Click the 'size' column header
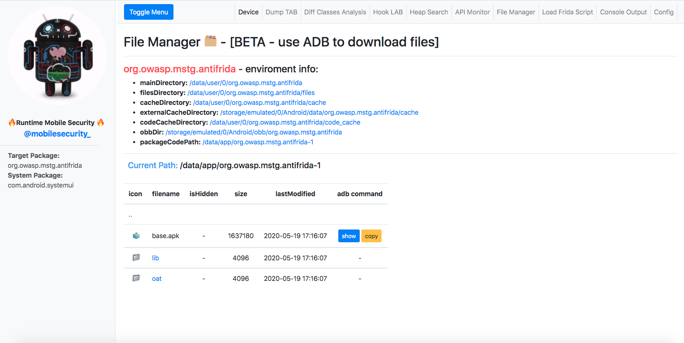Screen dimensions: 684x343 pyautogui.click(x=241, y=194)
